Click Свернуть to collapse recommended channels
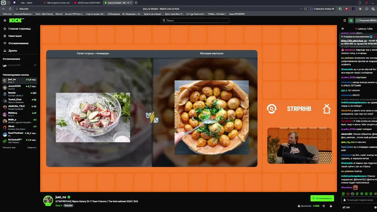377x212 pixels. point(32,148)
